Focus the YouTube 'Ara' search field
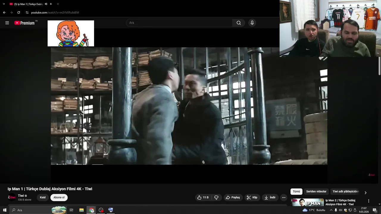The height and width of the screenshot is (214, 381). pyautogui.click(x=179, y=23)
